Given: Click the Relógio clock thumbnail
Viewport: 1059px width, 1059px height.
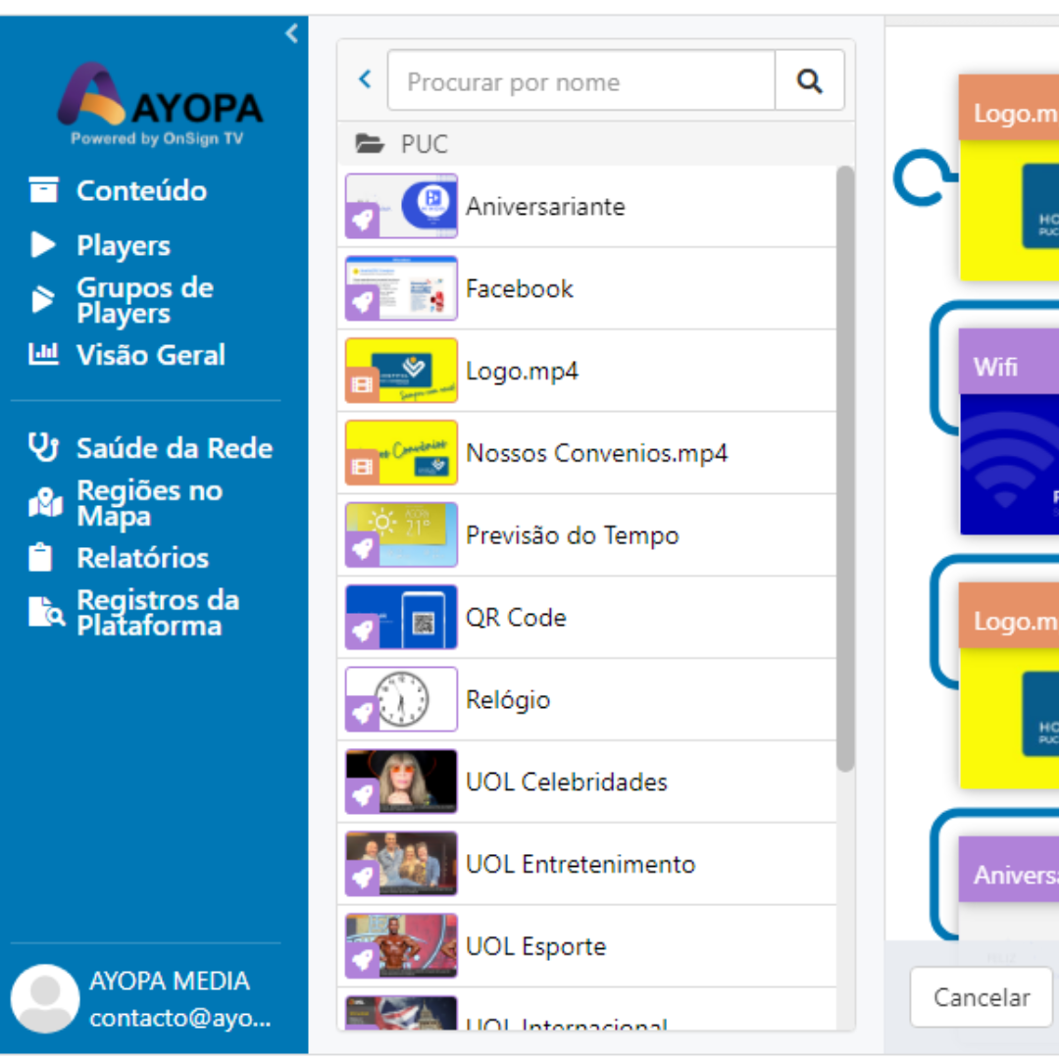Looking at the screenshot, I should pos(401,699).
